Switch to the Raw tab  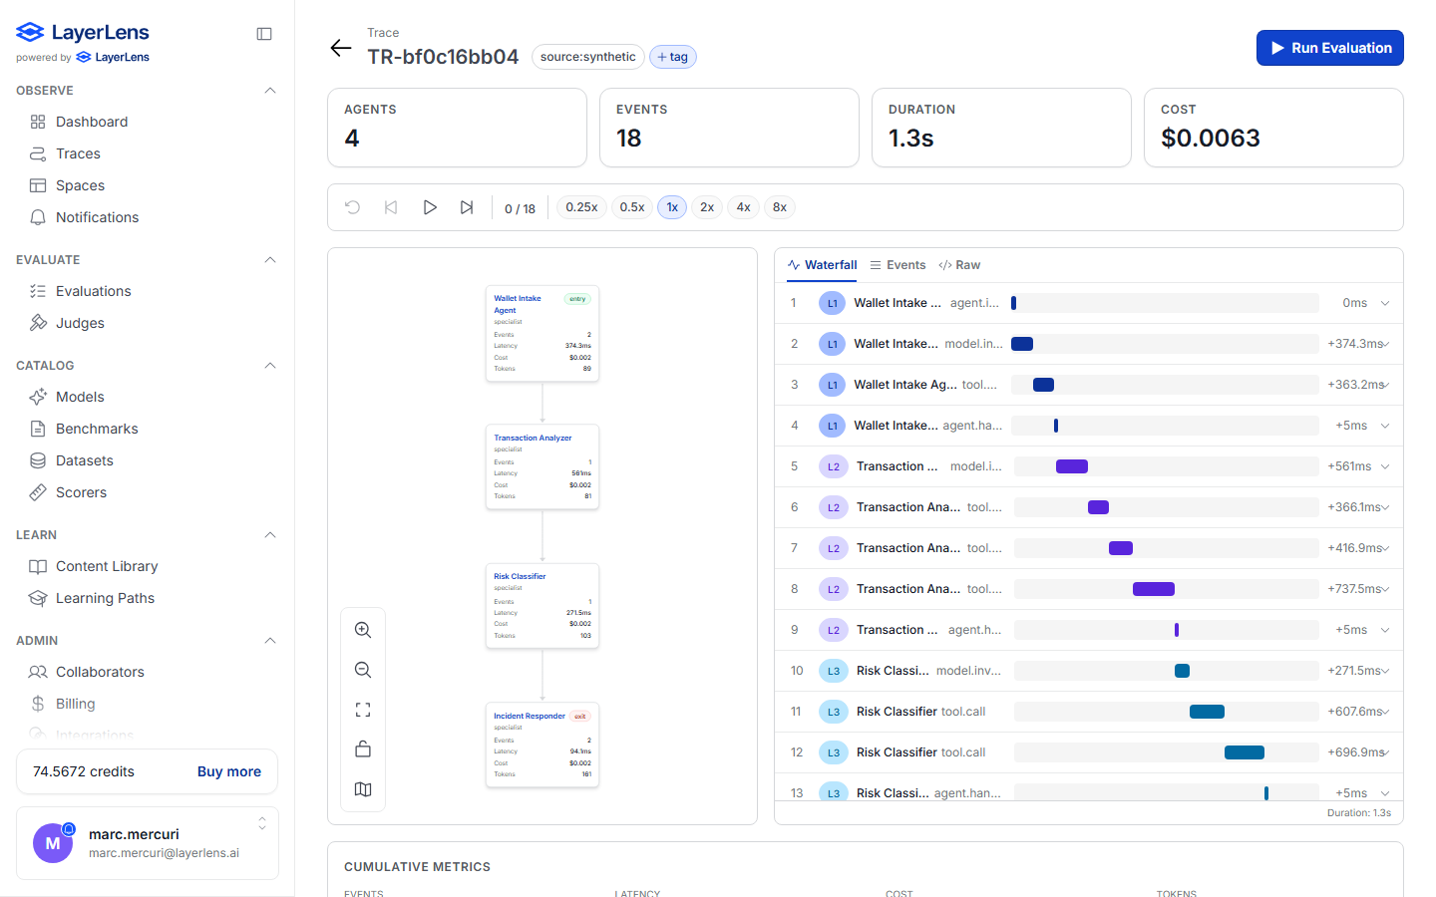pyautogui.click(x=959, y=265)
